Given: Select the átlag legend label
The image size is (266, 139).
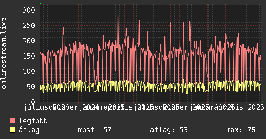Looking at the screenshot, I should [29, 130].
